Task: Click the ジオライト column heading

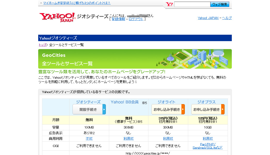Action: (166, 102)
